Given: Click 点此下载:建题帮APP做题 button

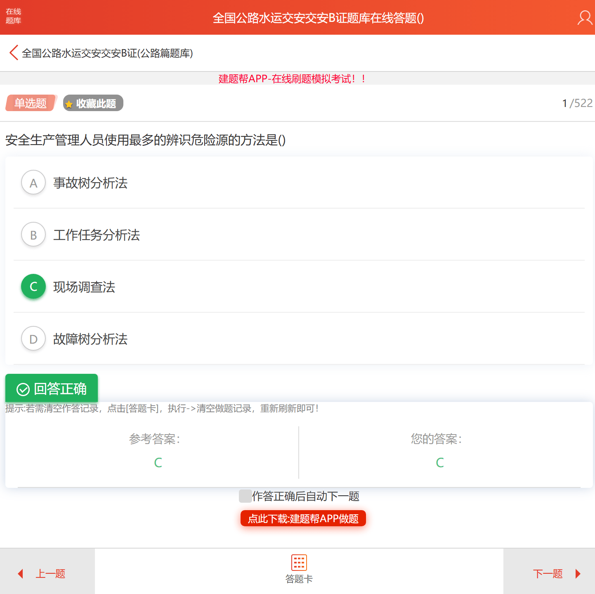Looking at the screenshot, I should pyautogui.click(x=302, y=518).
